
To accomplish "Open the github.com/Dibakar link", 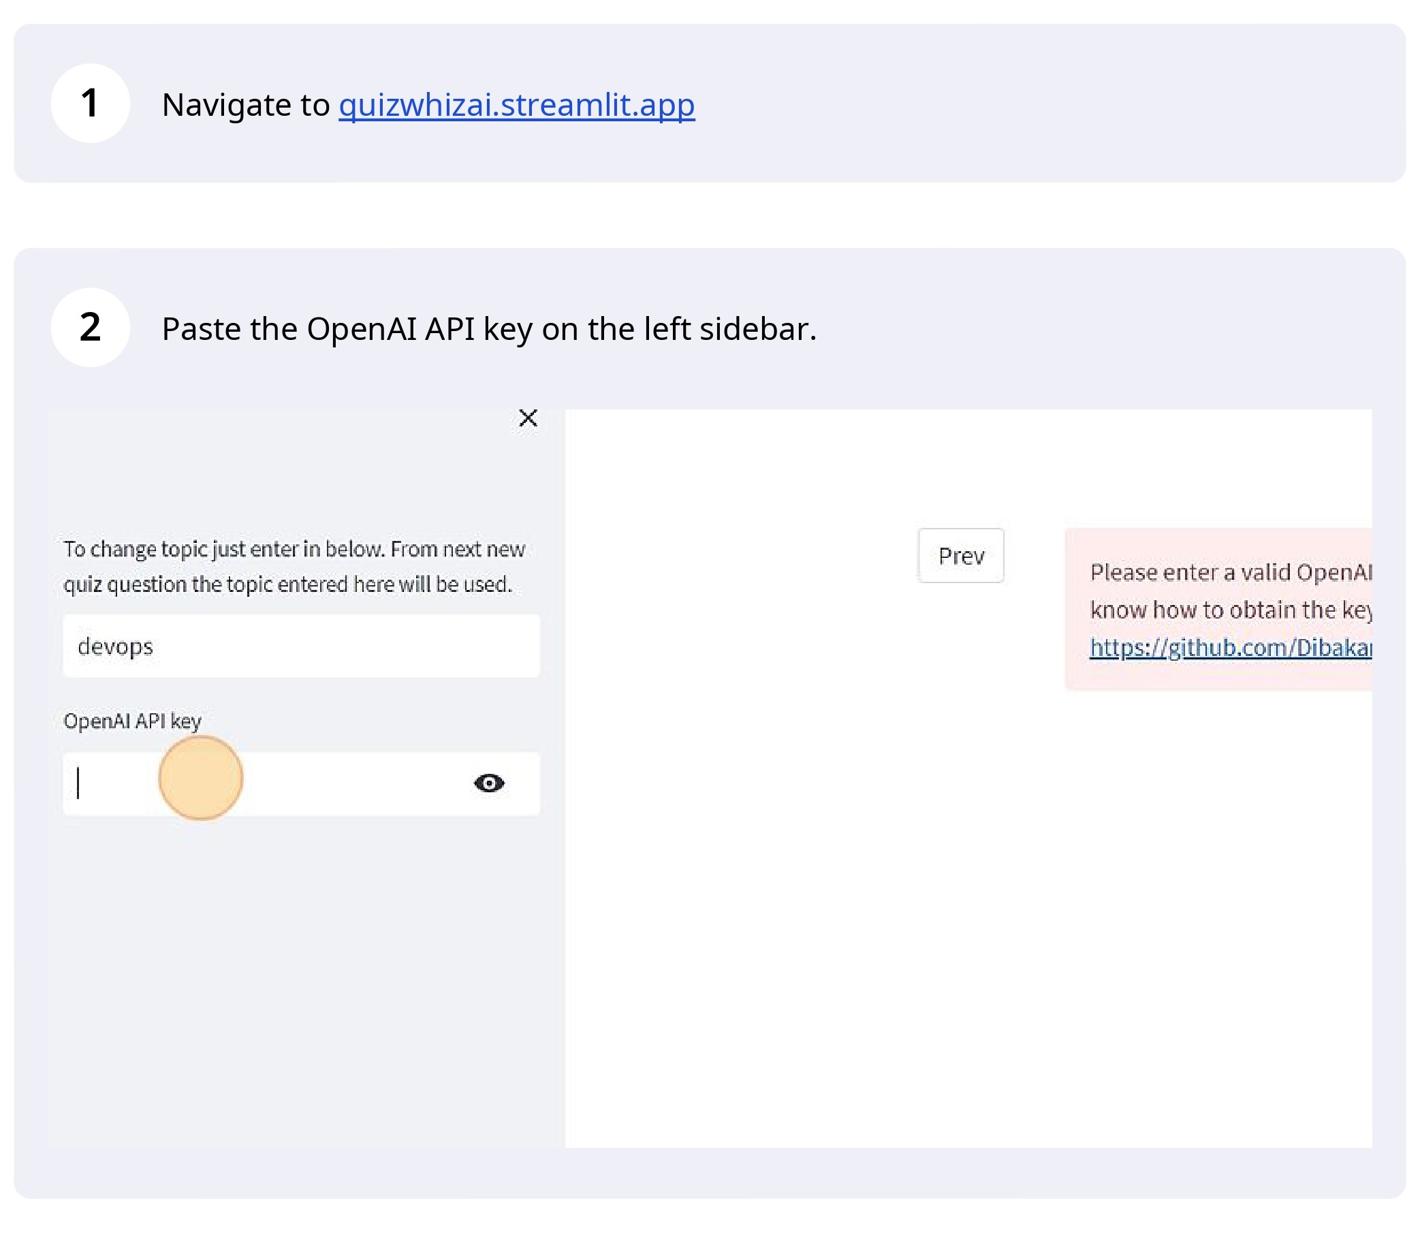I will (1230, 647).
